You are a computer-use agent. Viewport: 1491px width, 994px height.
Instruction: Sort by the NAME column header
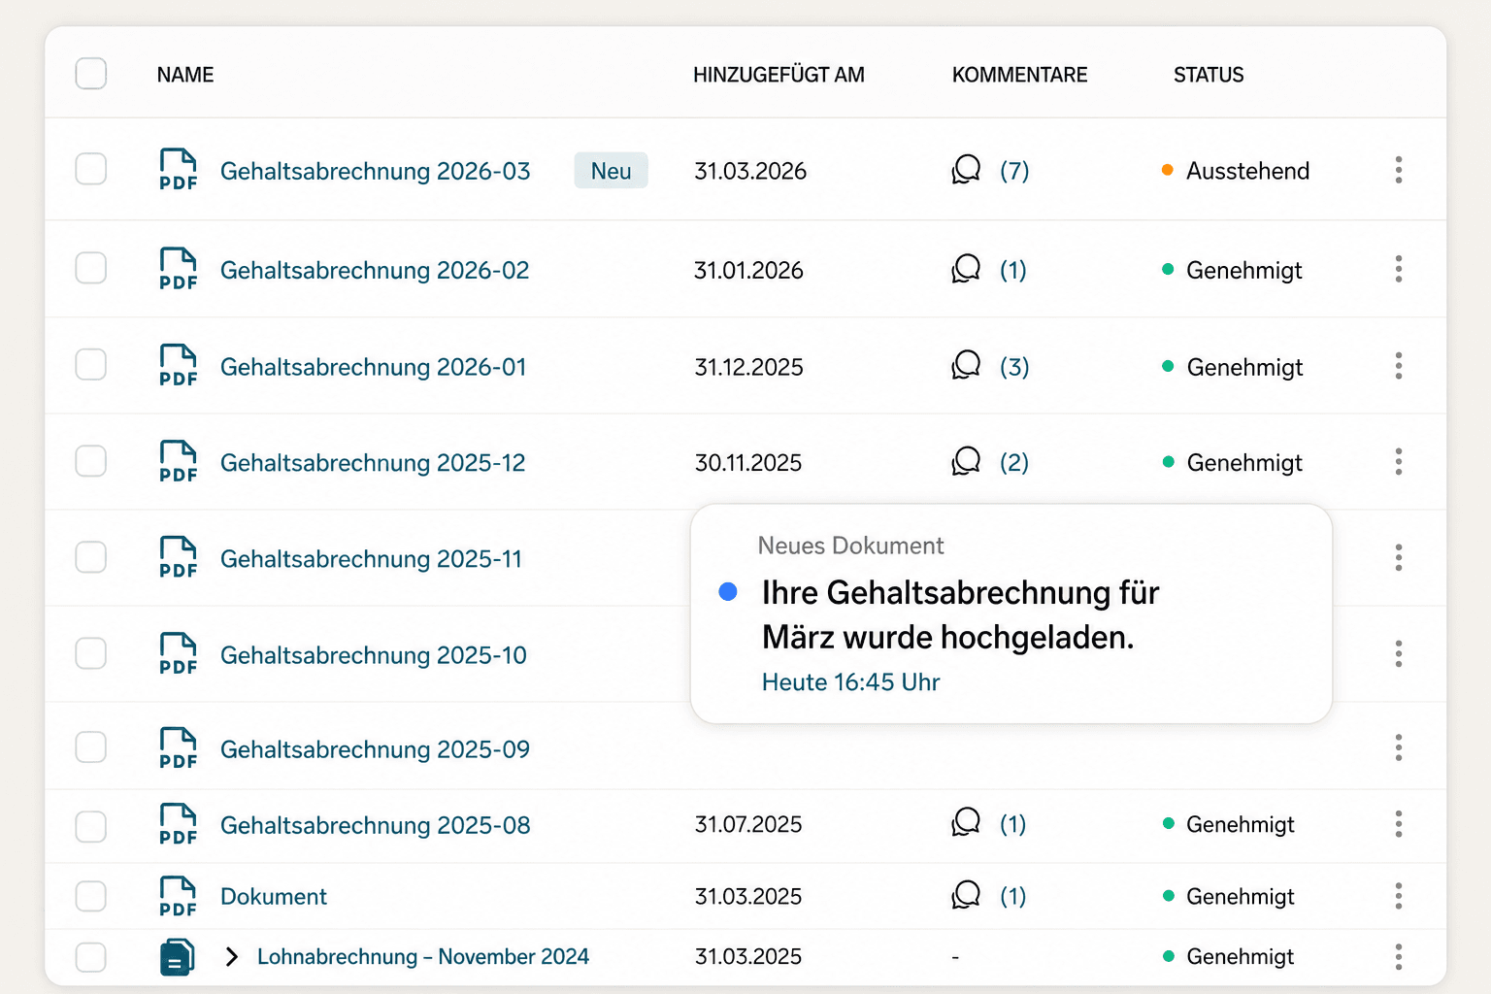tap(185, 75)
